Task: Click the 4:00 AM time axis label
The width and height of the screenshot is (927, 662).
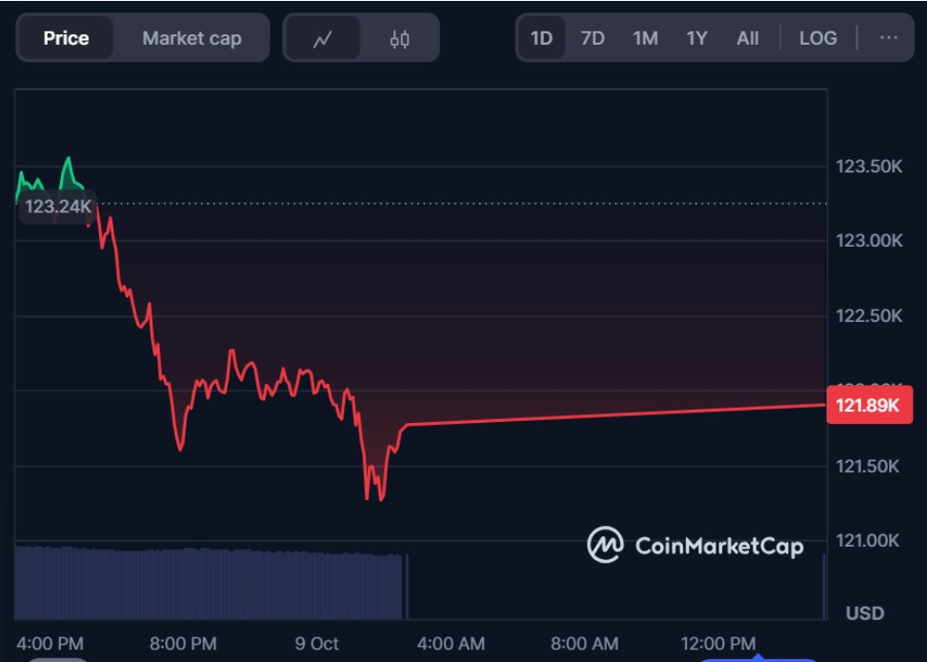Action: point(451,643)
